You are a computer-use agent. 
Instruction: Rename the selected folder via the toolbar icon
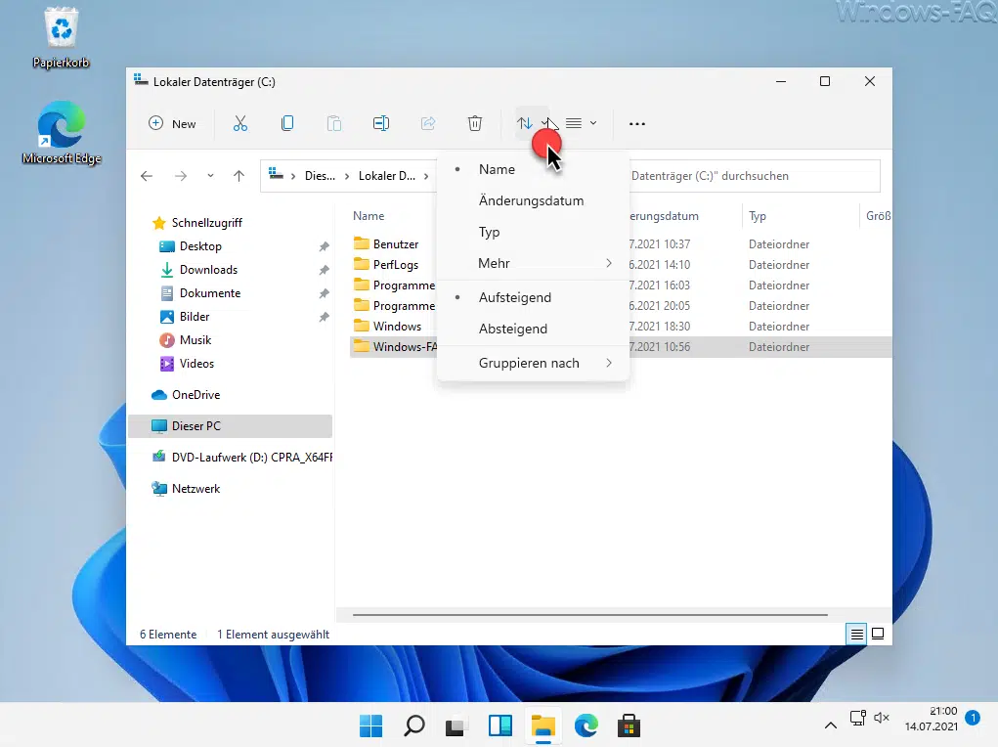(x=381, y=123)
